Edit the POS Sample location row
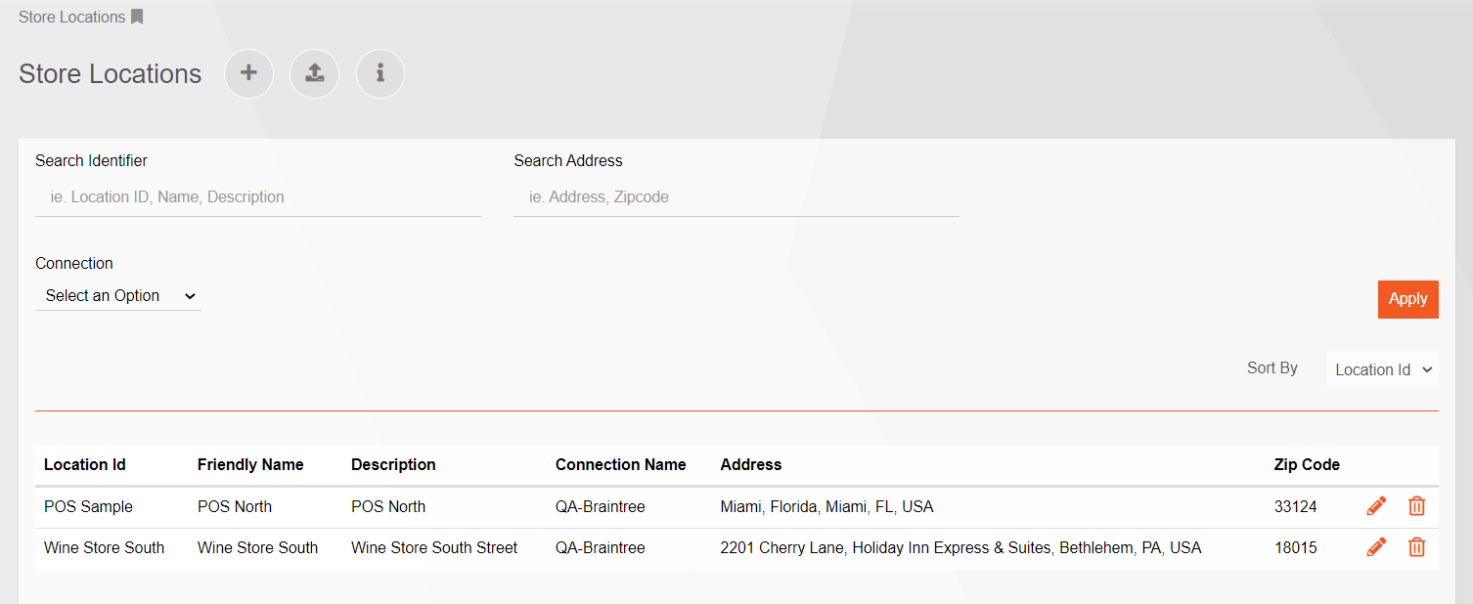 [1376, 506]
